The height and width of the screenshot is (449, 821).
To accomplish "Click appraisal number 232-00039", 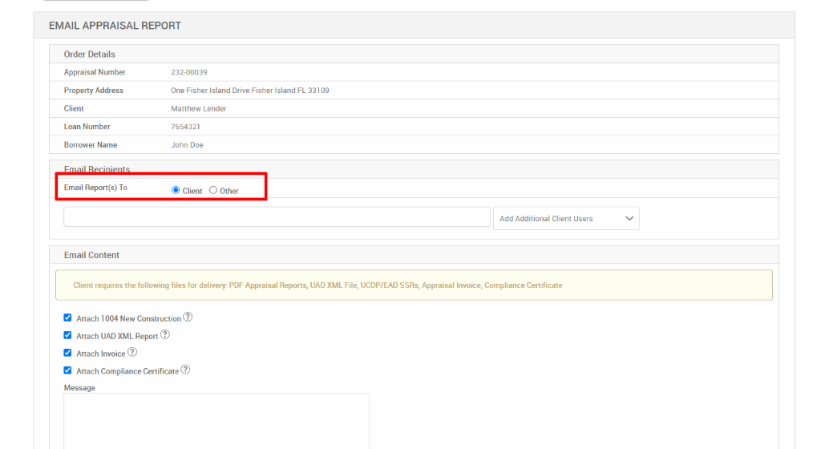I will click(x=189, y=72).
